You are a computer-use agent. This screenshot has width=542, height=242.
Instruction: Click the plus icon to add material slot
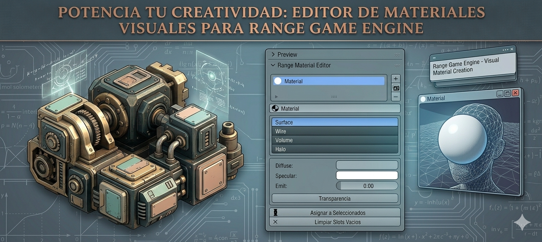click(x=395, y=78)
